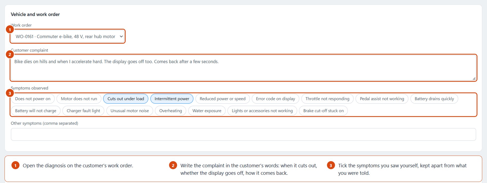
Task: Click the complaint textarea resize handle
Action: tap(474, 78)
